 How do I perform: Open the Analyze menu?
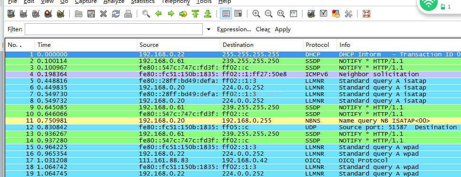113,2
